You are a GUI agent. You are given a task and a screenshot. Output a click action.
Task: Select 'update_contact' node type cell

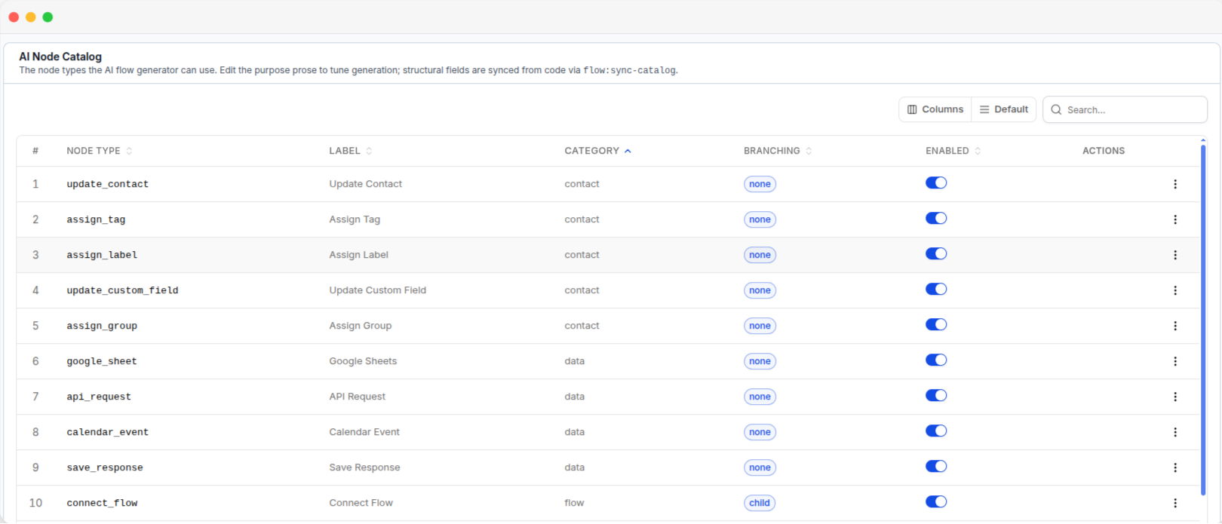coord(107,184)
